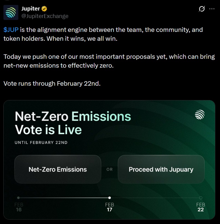Select the Feb 17 timeline marker

(109, 198)
